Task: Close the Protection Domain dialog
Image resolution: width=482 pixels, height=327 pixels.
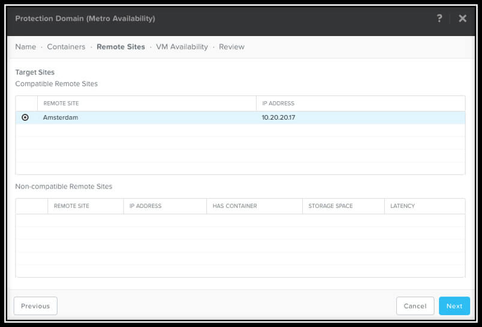Action: (462, 19)
